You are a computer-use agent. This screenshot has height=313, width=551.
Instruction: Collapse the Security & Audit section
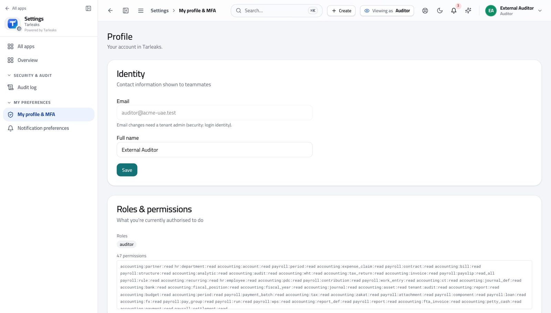click(x=30, y=75)
